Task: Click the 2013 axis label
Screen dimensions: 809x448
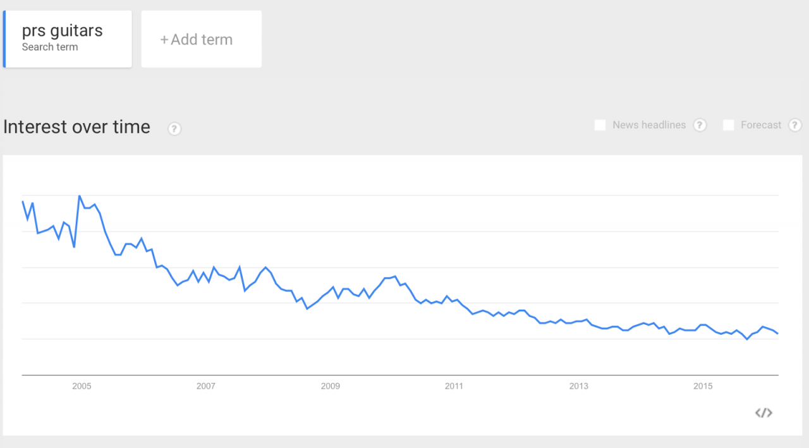Action: [x=578, y=386]
